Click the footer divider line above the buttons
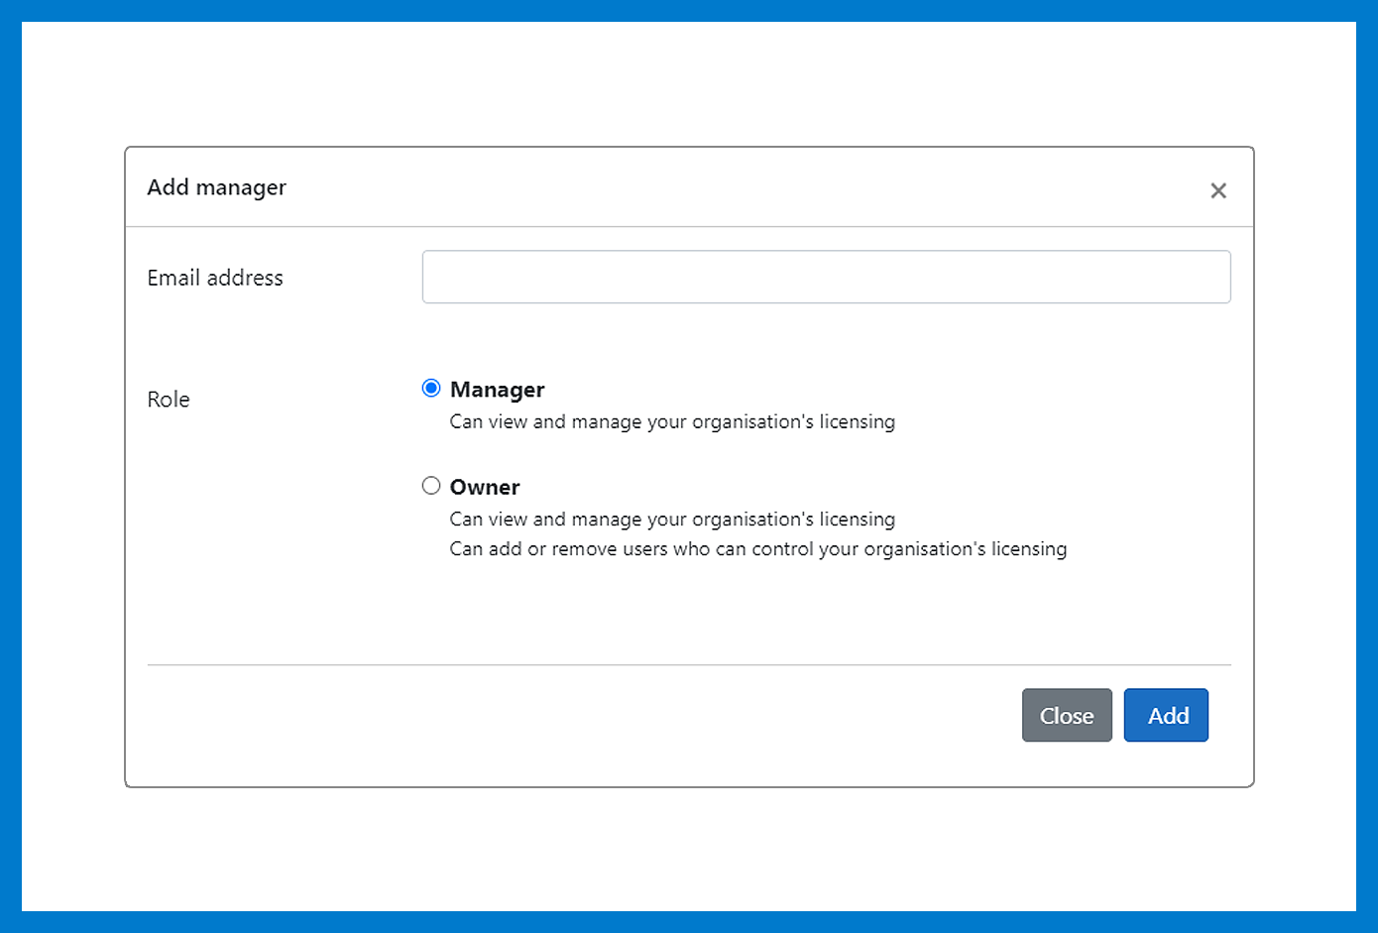 point(689,664)
